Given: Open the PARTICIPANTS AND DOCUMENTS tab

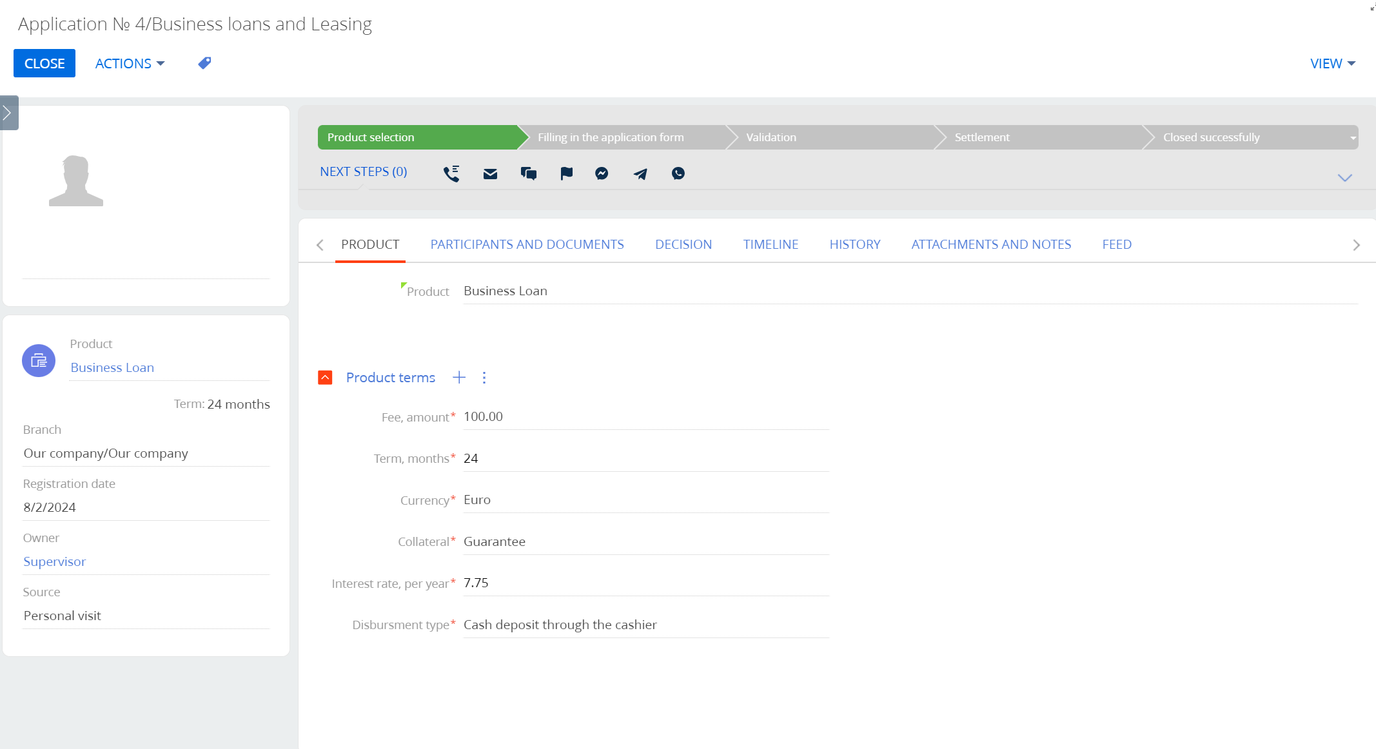Looking at the screenshot, I should coord(527,244).
